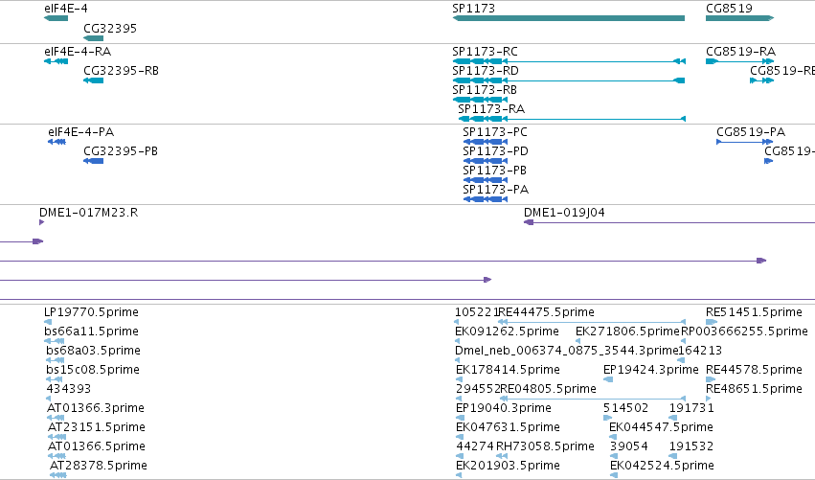
Task: Click feature 434393
Action: [x=49, y=399]
